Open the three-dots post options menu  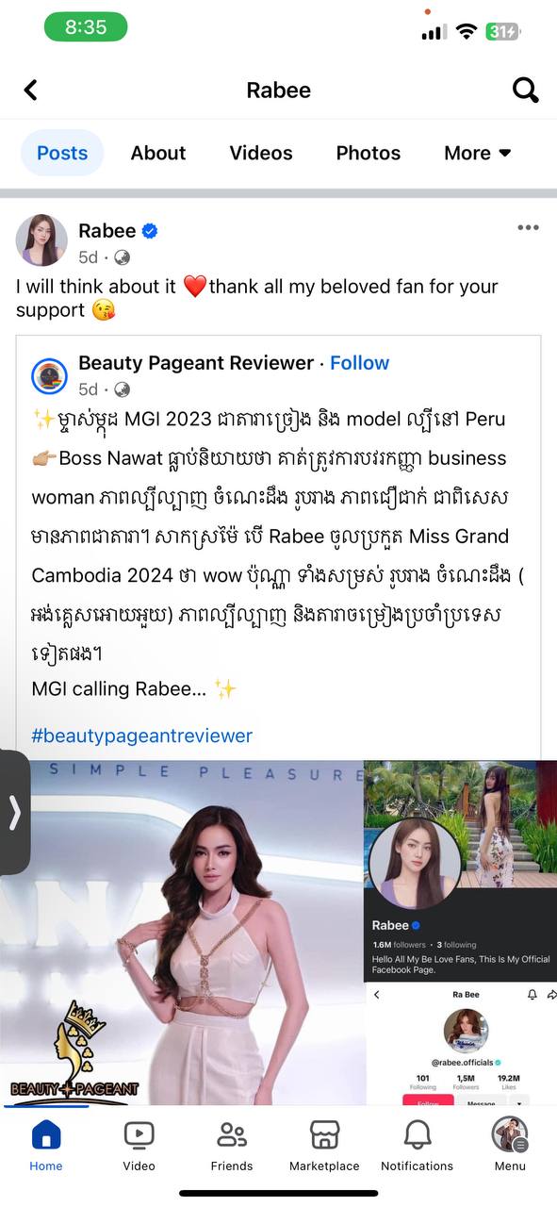(528, 227)
